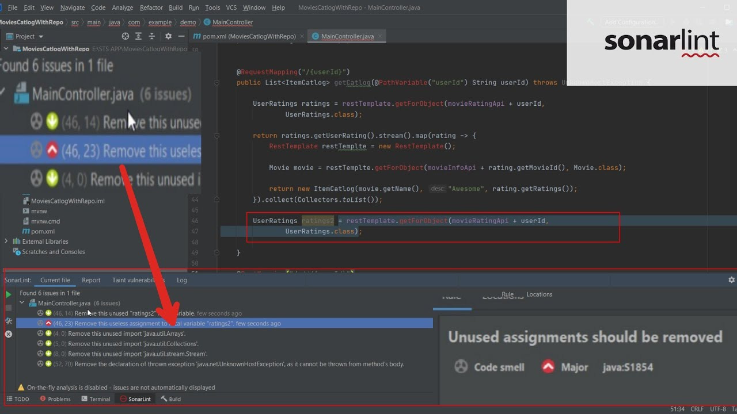Image resolution: width=737 pixels, height=414 pixels.
Task: Switch to SonarLint Log tab
Action: click(182, 280)
